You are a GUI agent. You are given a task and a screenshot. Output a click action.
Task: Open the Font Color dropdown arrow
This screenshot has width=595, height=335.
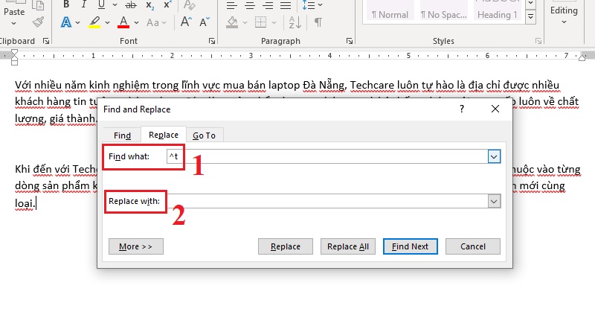click(136, 23)
